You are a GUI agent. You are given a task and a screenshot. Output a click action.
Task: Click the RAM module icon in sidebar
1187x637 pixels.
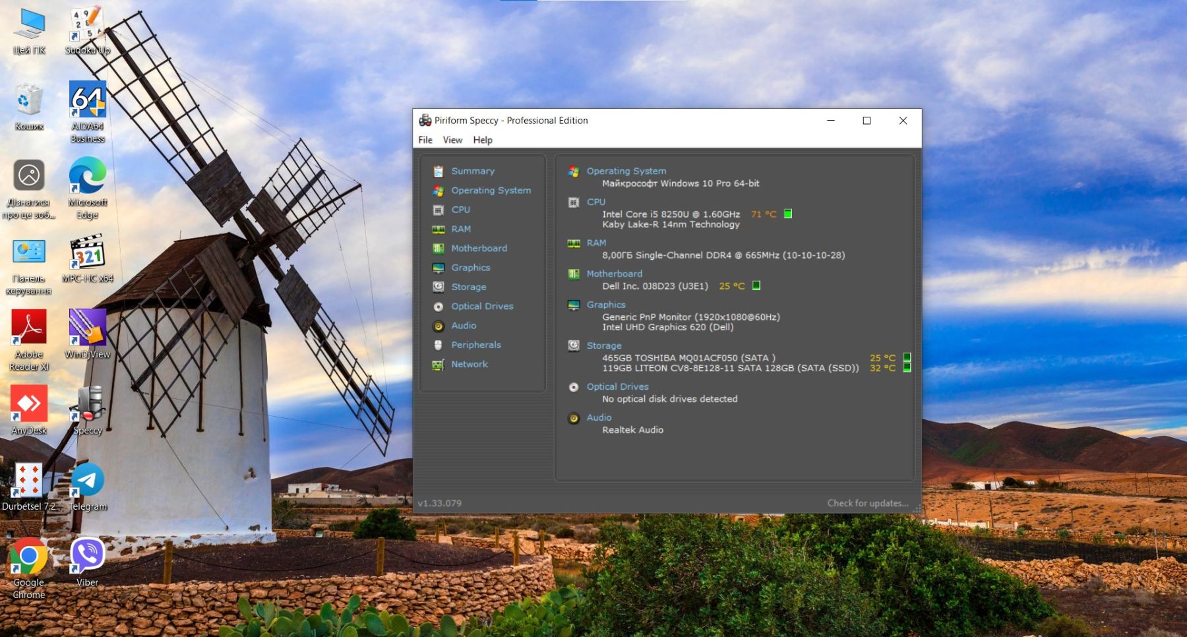[x=439, y=229]
